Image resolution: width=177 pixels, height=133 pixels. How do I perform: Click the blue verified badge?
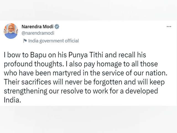click(57, 27)
